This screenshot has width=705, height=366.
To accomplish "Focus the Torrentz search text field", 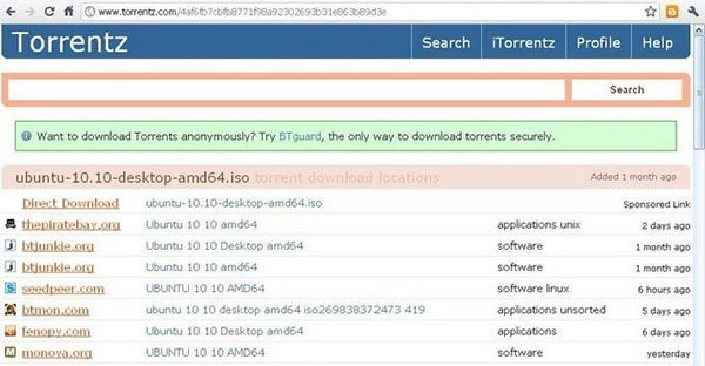I will click(x=287, y=90).
